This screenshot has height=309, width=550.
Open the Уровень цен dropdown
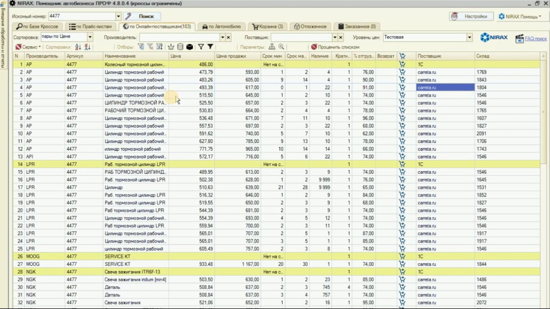click(469, 37)
